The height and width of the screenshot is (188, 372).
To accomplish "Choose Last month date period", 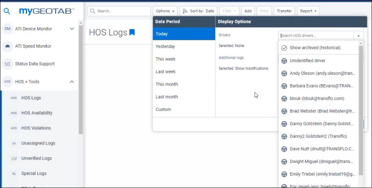I will (167, 97).
